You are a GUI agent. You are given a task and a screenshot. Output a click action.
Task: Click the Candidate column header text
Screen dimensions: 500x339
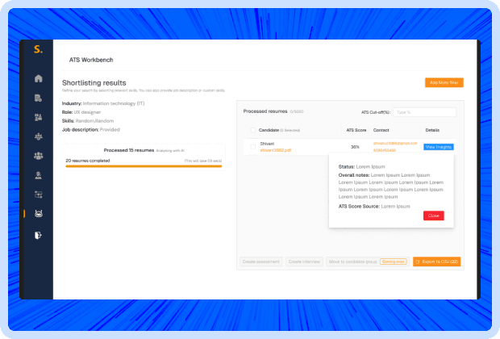[269, 130]
